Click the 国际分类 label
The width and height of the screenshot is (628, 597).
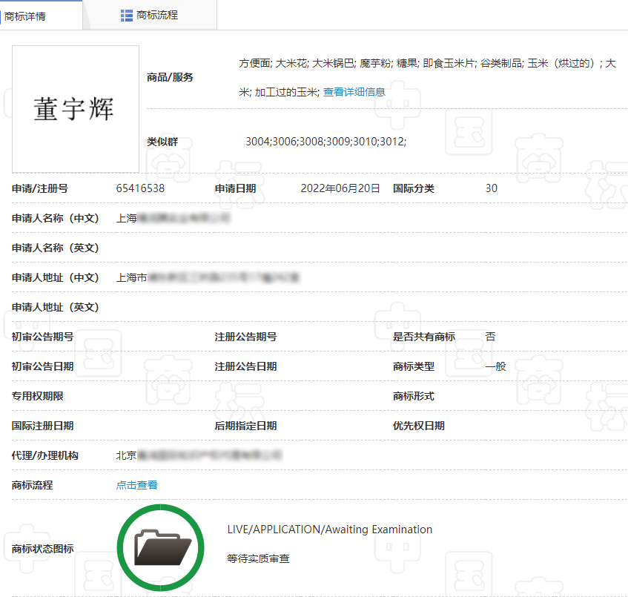413,188
